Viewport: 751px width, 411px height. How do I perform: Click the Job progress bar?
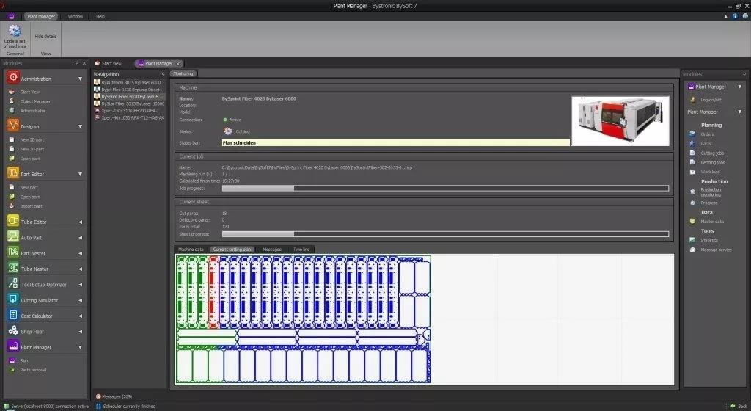(x=445, y=188)
